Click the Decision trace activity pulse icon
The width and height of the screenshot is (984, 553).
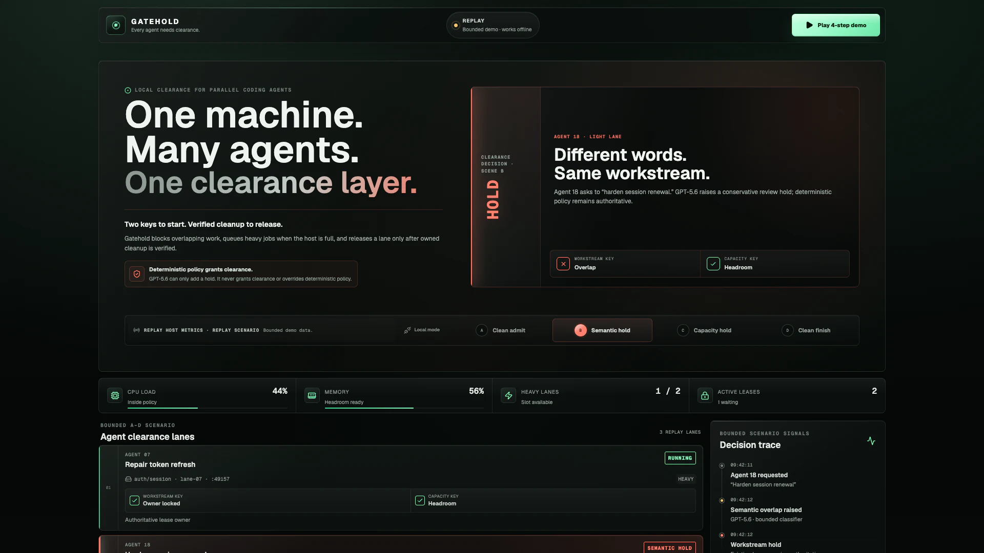coord(871,441)
